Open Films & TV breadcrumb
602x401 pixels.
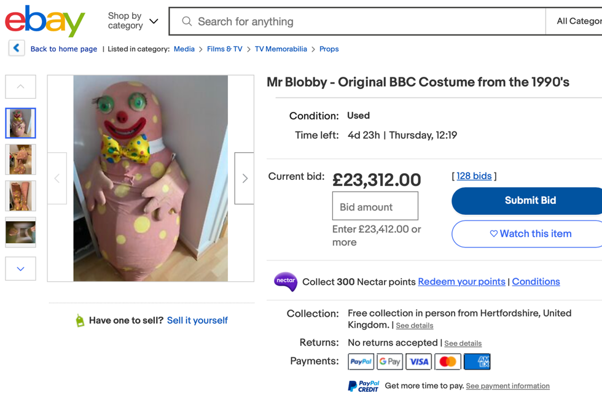(224, 49)
